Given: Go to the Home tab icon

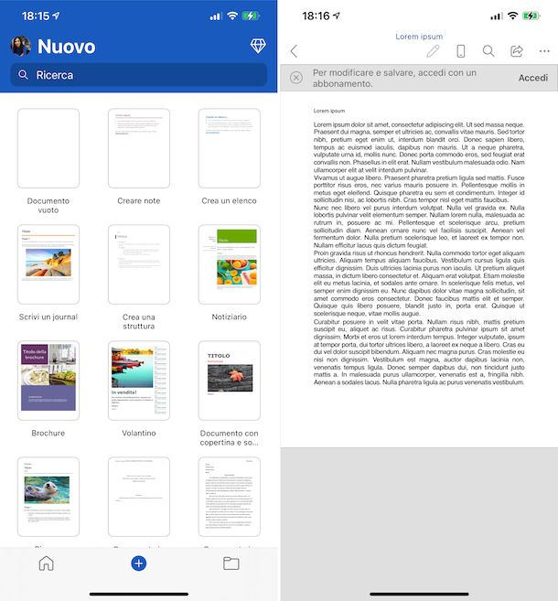Looking at the screenshot, I should [46, 563].
